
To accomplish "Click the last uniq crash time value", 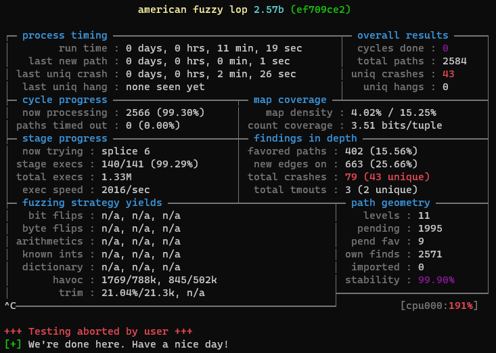I will click(211, 74).
